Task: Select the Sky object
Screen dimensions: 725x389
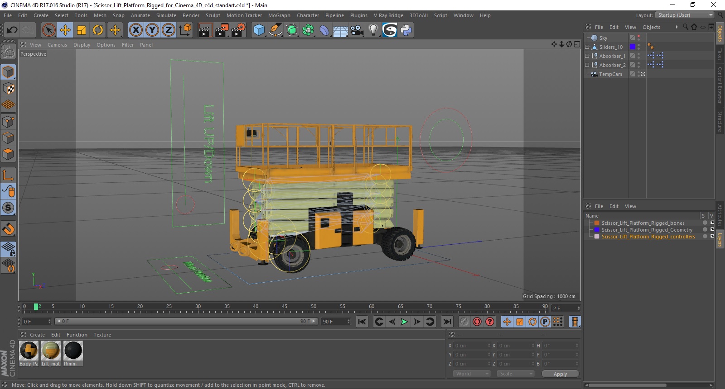Action: point(603,38)
